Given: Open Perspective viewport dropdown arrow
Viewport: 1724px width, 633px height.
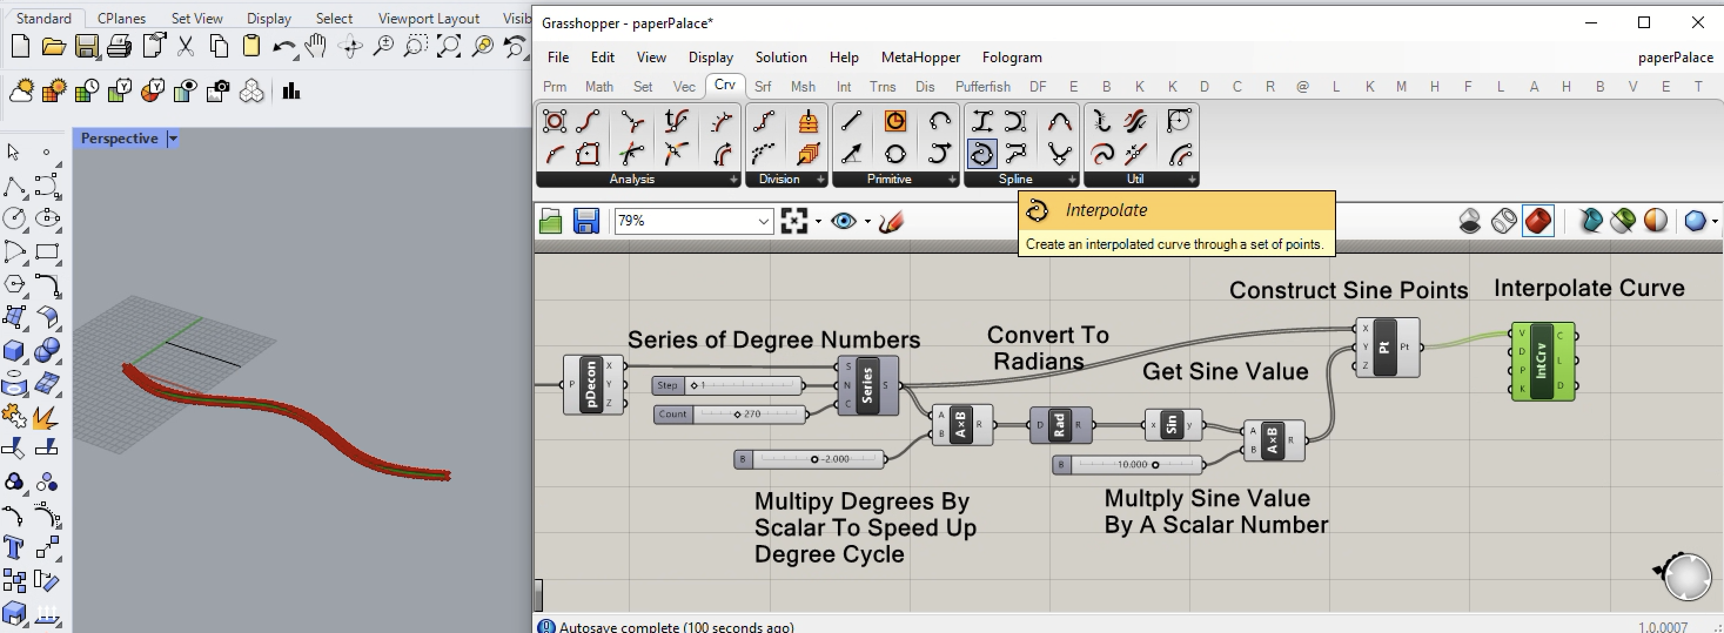Looking at the screenshot, I should tap(173, 139).
